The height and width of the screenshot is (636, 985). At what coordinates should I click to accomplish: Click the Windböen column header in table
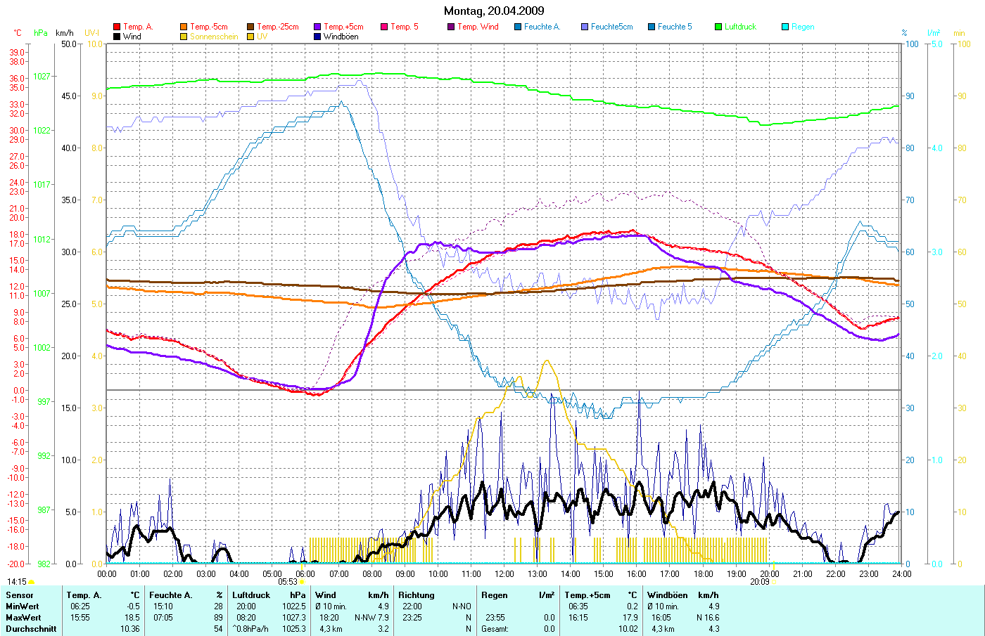(x=668, y=595)
